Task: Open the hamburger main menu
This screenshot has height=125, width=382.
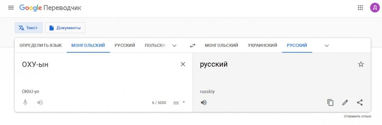Action: coord(11,8)
